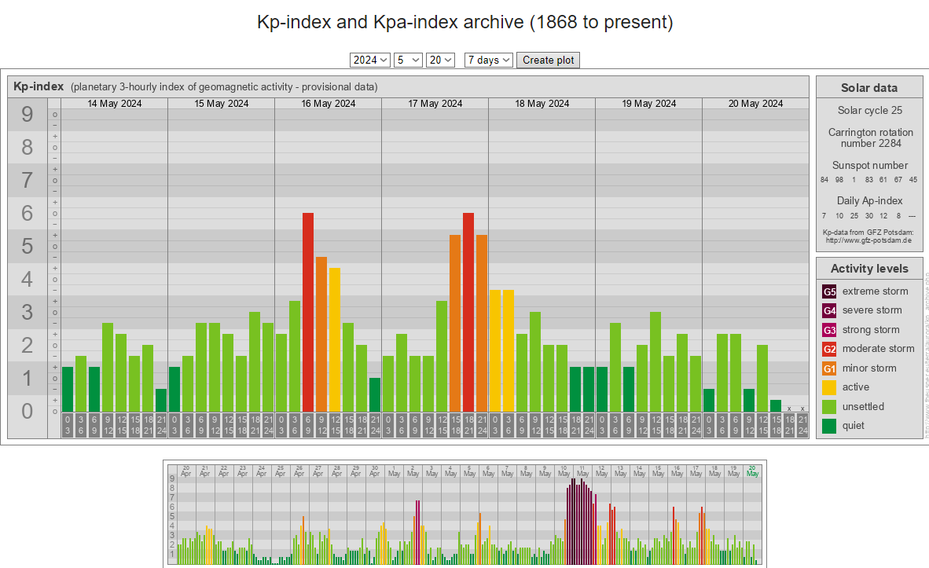Select the 18 May 2024 date header
929x568 pixels.
tap(542, 104)
